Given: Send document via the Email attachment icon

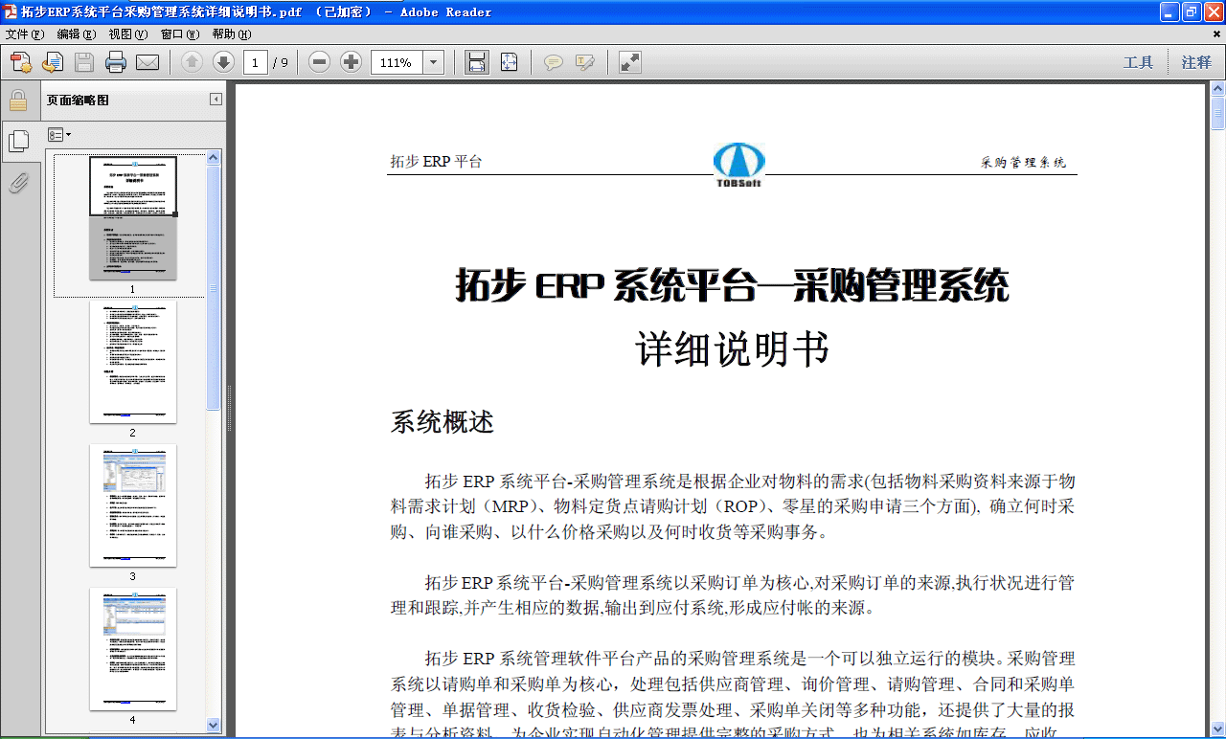Looking at the screenshot, I should (147, 61).
